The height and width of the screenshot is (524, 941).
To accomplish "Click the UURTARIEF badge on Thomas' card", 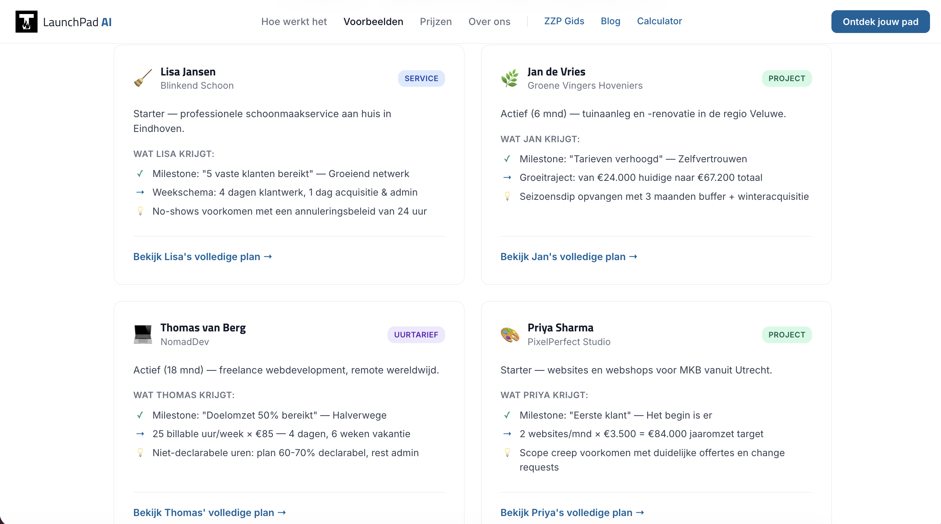I will pyautogui.click(x=416, y=335).
